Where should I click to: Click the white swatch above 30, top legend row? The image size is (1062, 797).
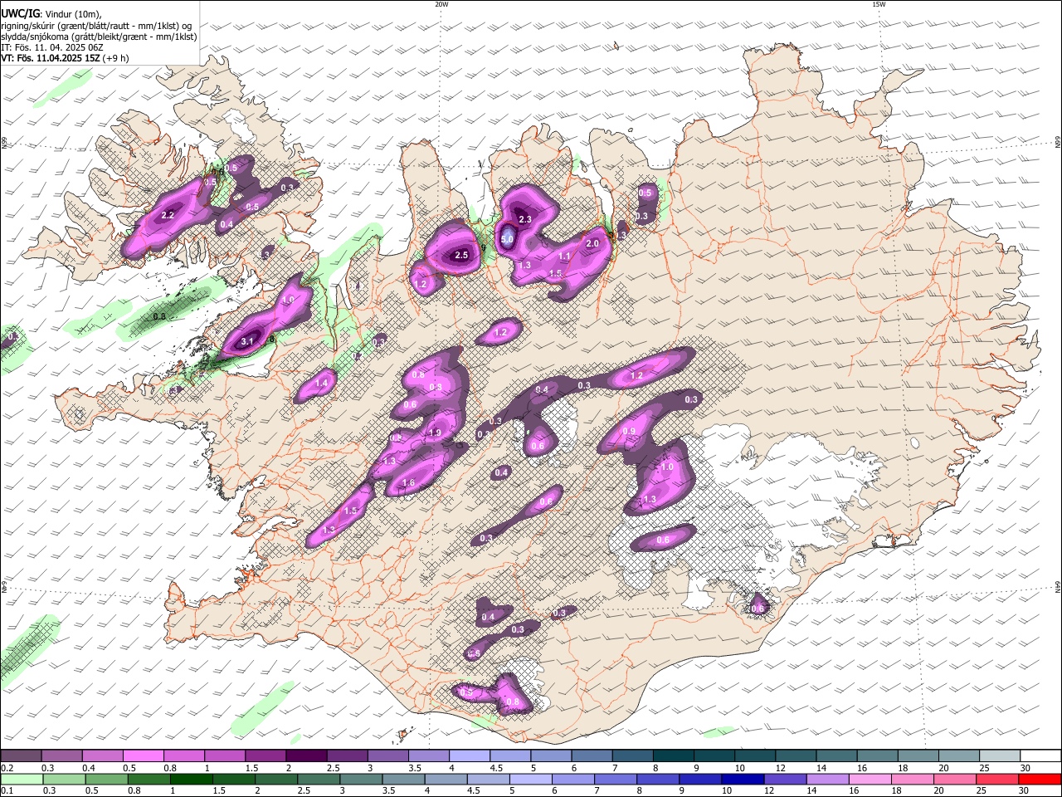[x=1041, y=756]
